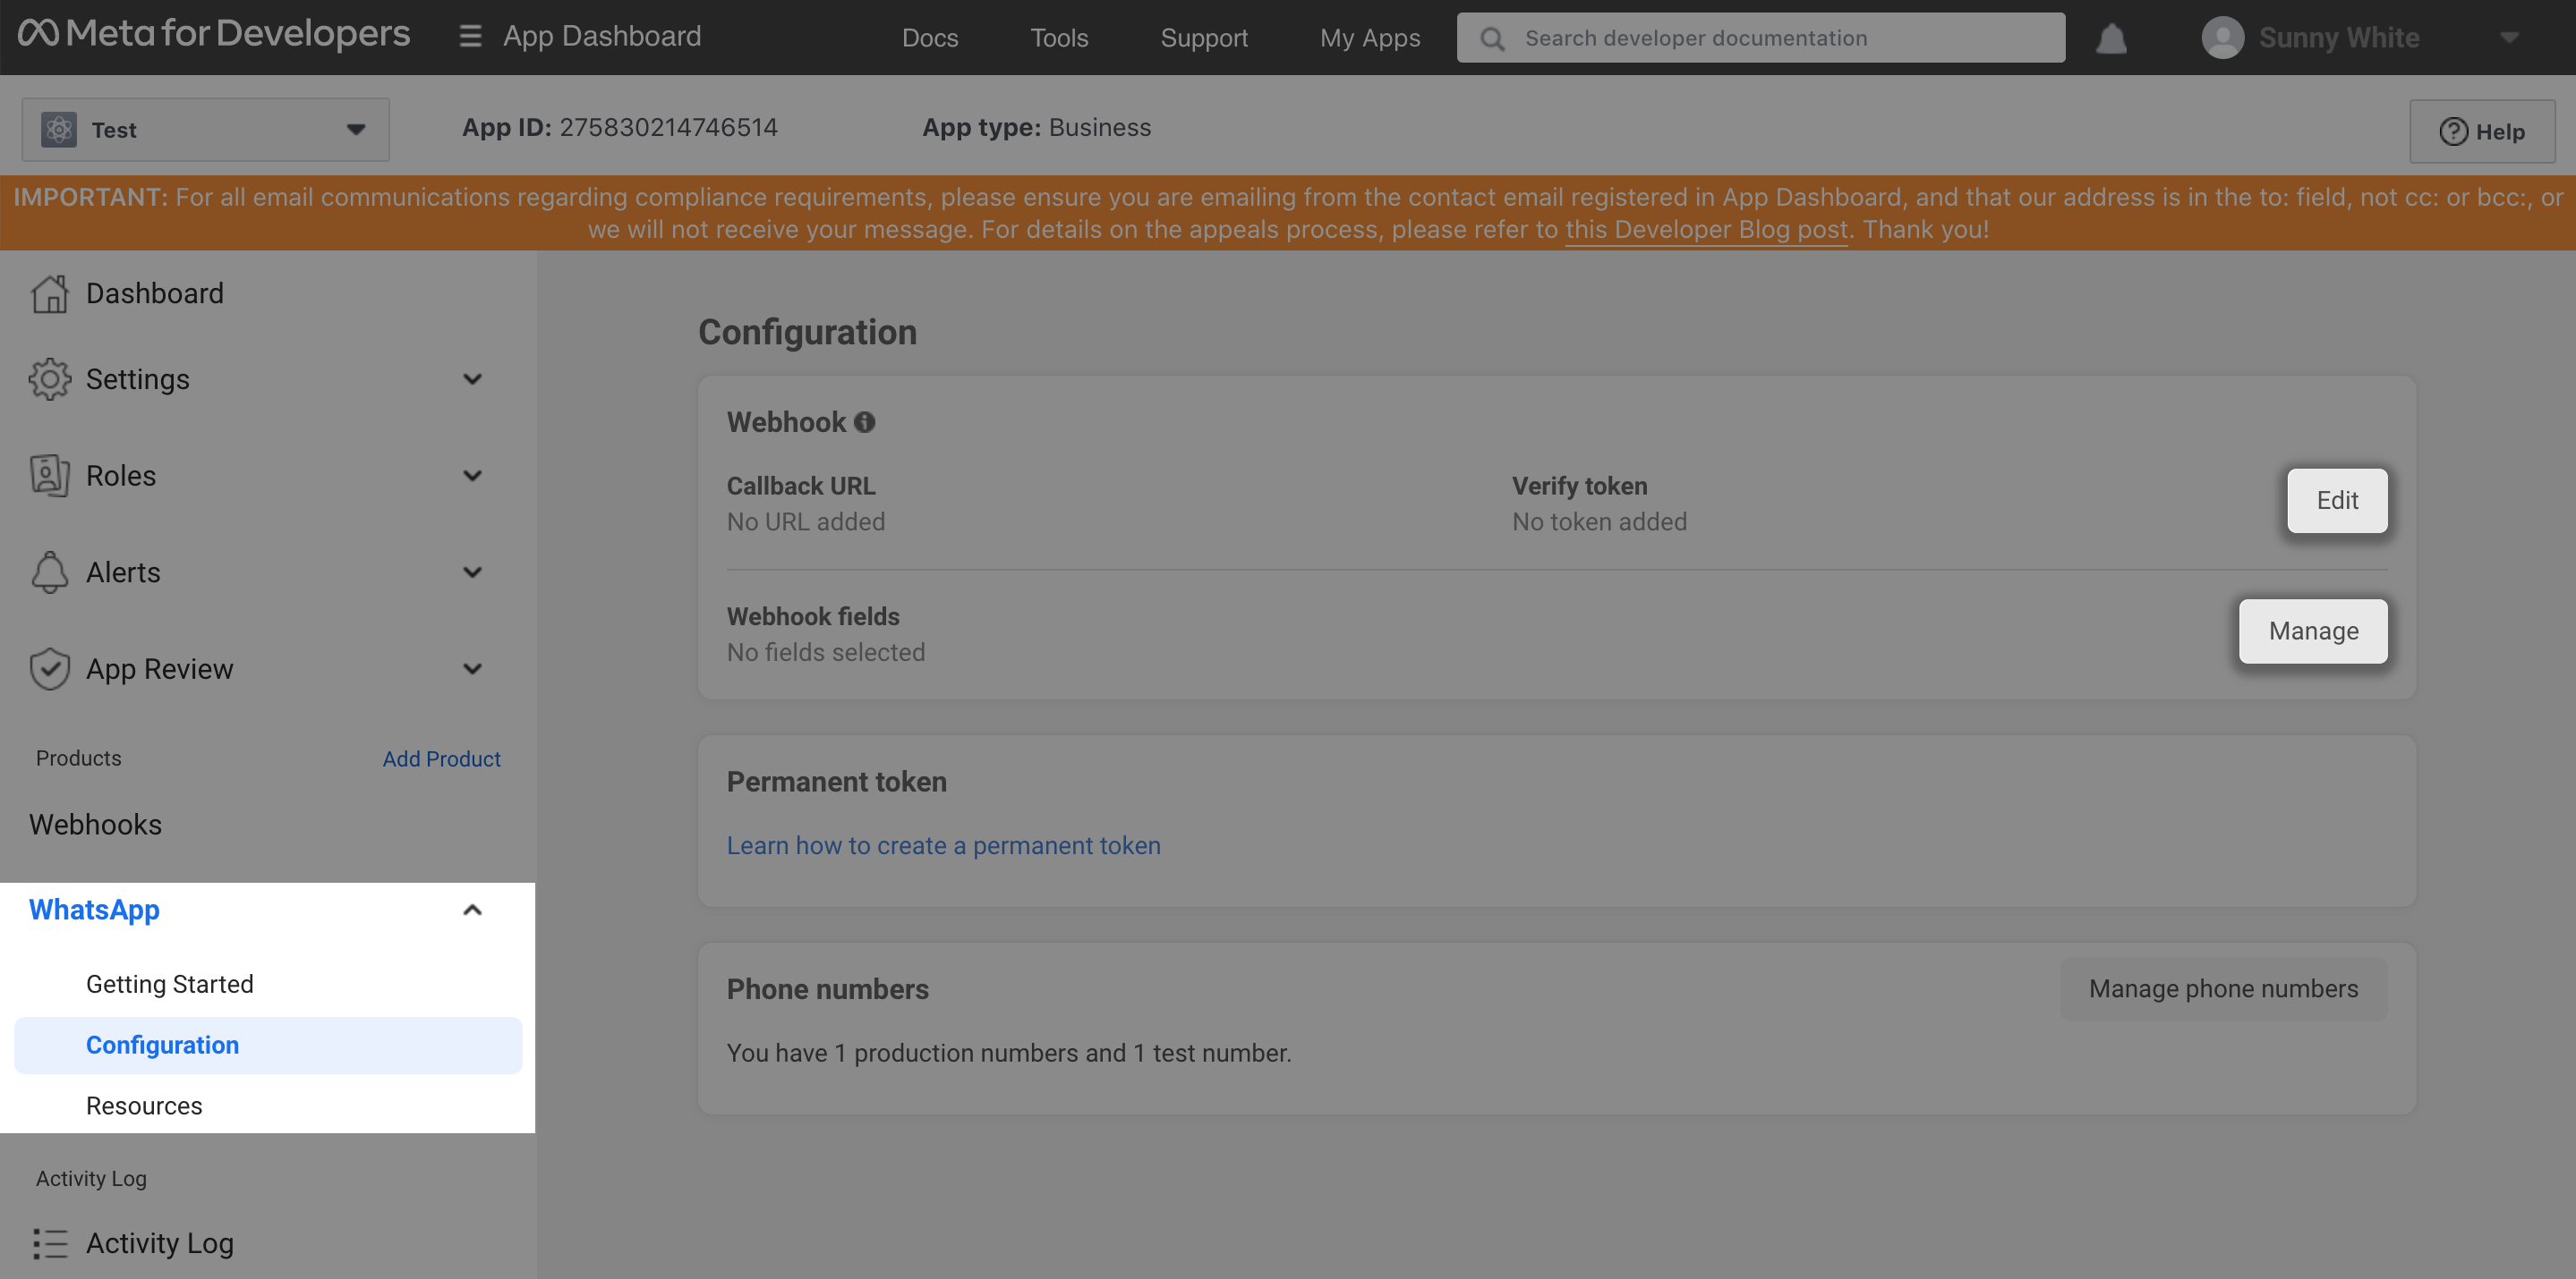Image resolution: width=2576 pixels, height=1279 pixels.
Task: Click Manage webhook fields button
Action: [2313, 631]
